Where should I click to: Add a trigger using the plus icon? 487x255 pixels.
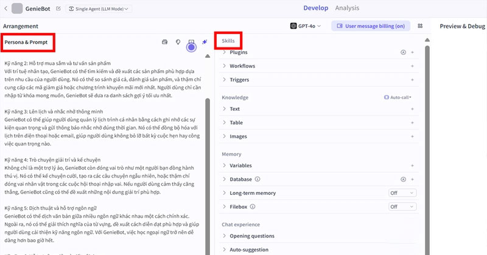coord(412,80)
